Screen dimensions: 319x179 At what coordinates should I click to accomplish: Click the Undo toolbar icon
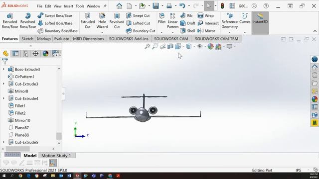point(182,6)
